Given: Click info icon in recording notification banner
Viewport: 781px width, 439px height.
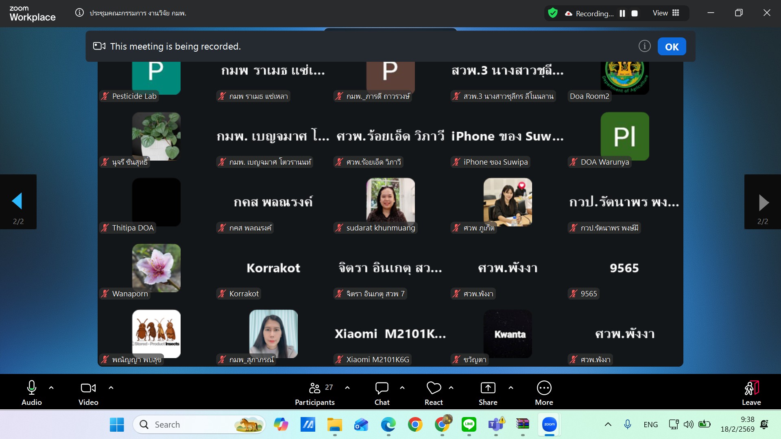Looking at the screenshot, I should 644,46.
